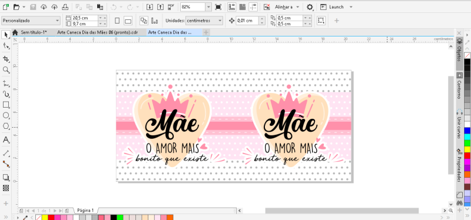Open the Contorno docker tab

(x=459, y=86)
